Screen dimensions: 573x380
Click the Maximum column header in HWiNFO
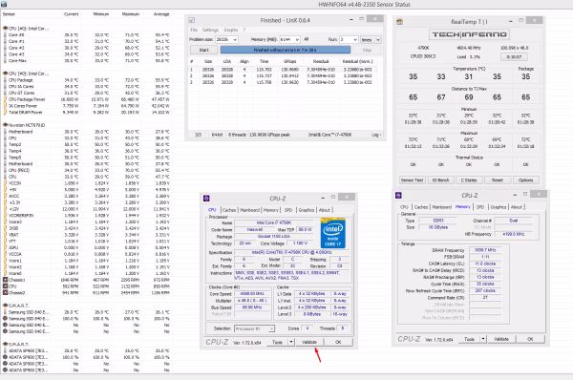coord(131,14)
